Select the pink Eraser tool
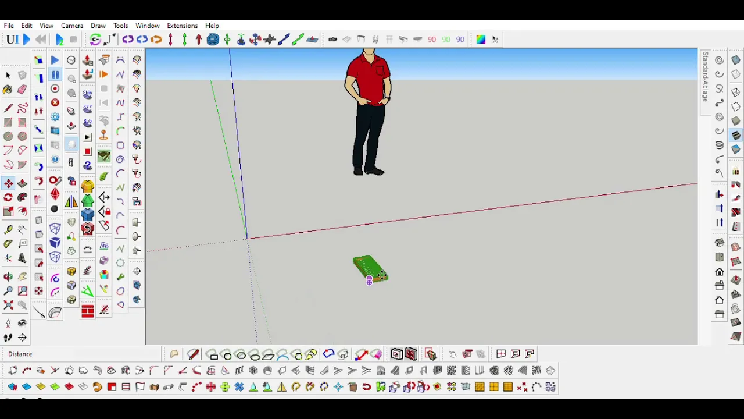 [22, 90]
